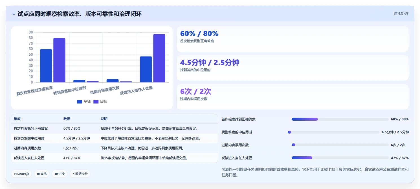The image size is (420, 189).
Task: Click the target bar for 反馈进入责任人处理
Action: (x=159, y=58)
